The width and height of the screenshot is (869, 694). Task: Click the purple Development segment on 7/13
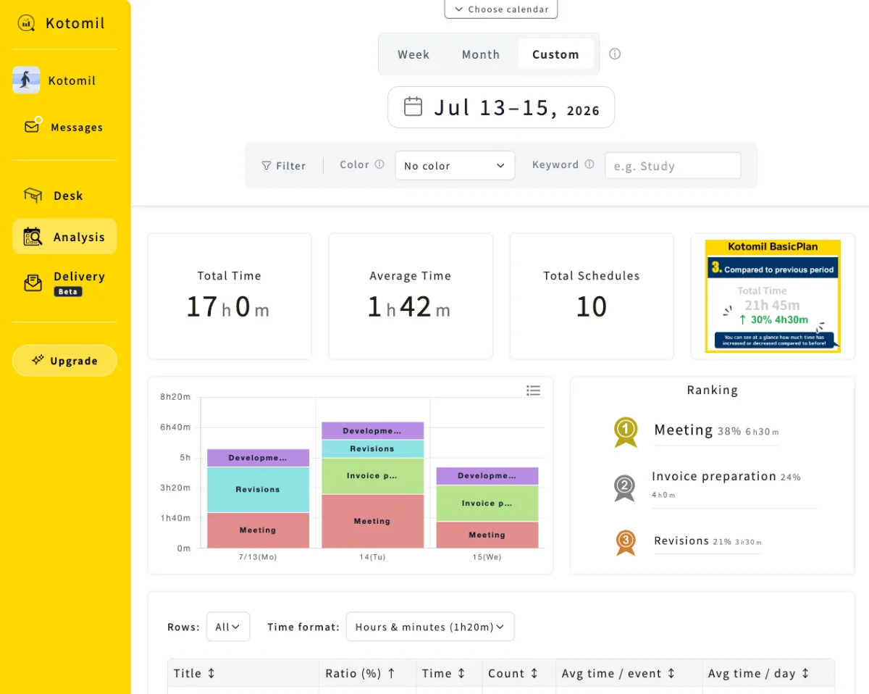[x=259, y=458]
